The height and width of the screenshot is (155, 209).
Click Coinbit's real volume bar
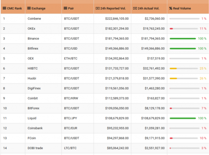(x=185, y=98)
